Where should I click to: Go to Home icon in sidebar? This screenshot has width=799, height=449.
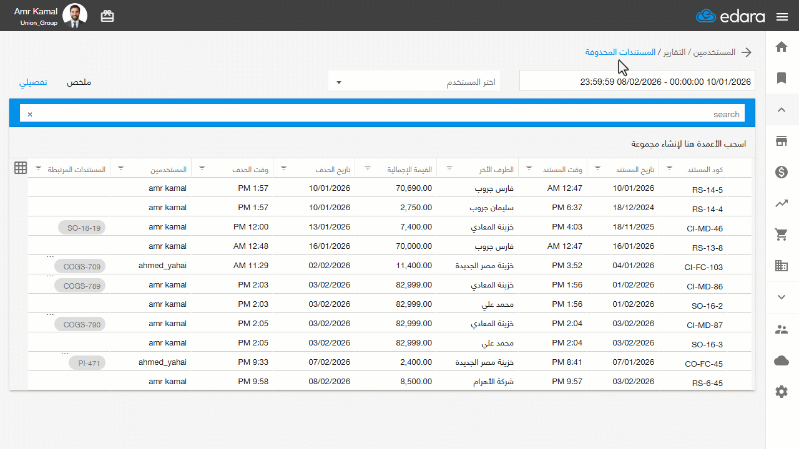pyautogui.click(x=782, y=47)
